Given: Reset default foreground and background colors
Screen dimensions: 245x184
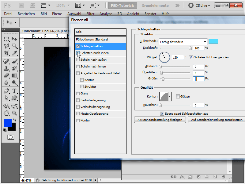Looking at the screenshot, I should [5, 130].
